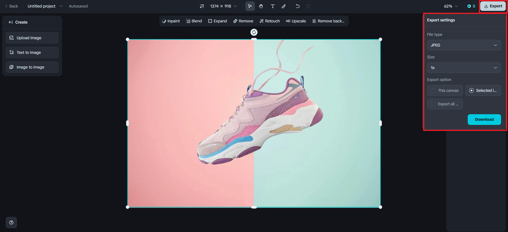Open the Inpaint tool
Image resolution: width=508 pixels, height=232 pixels.
click(171, 21)
